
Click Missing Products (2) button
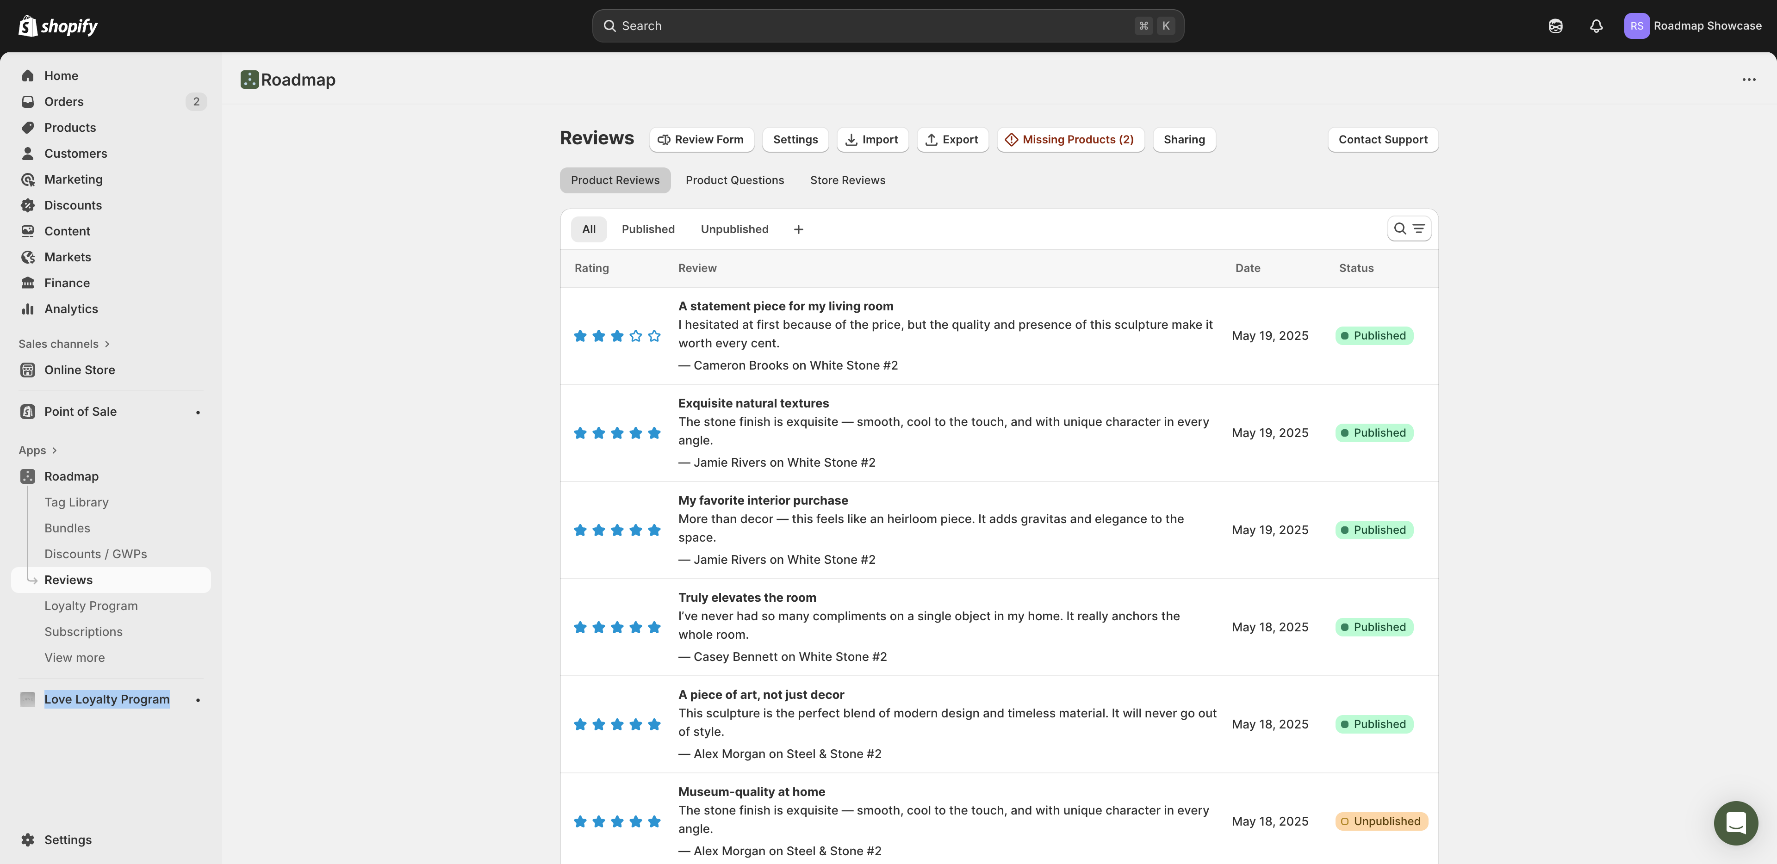click(1070, 140)
